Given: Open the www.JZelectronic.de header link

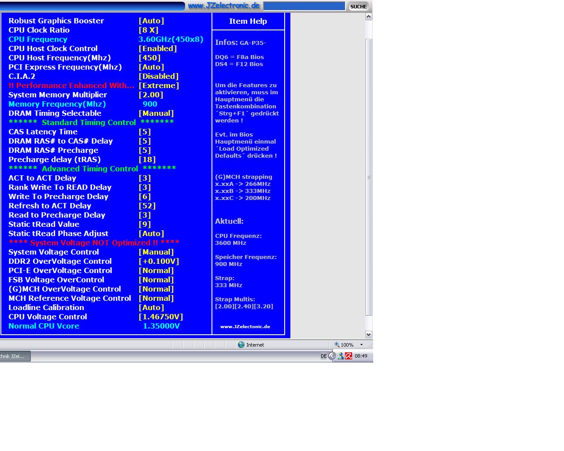Looking at the screenshot, I should pyautogui.click(x=224, y=6).
